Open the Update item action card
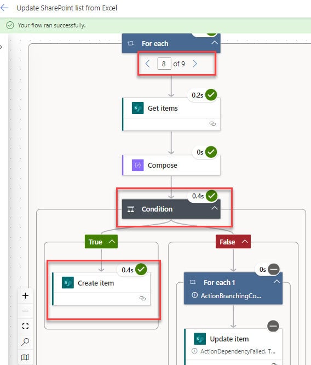Viewport: 311px width, 365px height. [x=233, y=347]
